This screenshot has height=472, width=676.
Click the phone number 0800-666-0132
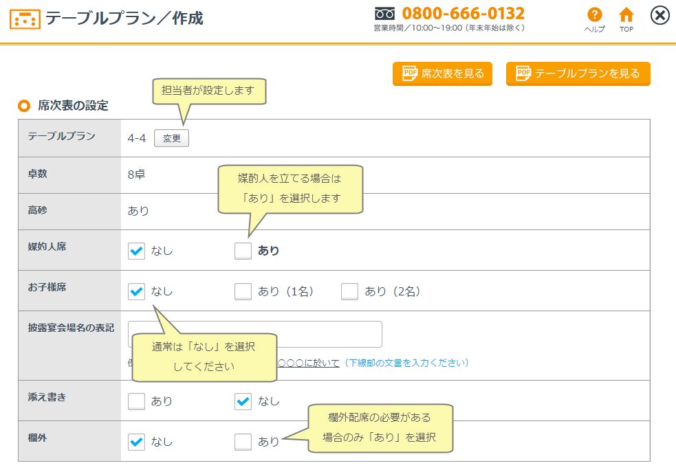(x=463, y=13)
